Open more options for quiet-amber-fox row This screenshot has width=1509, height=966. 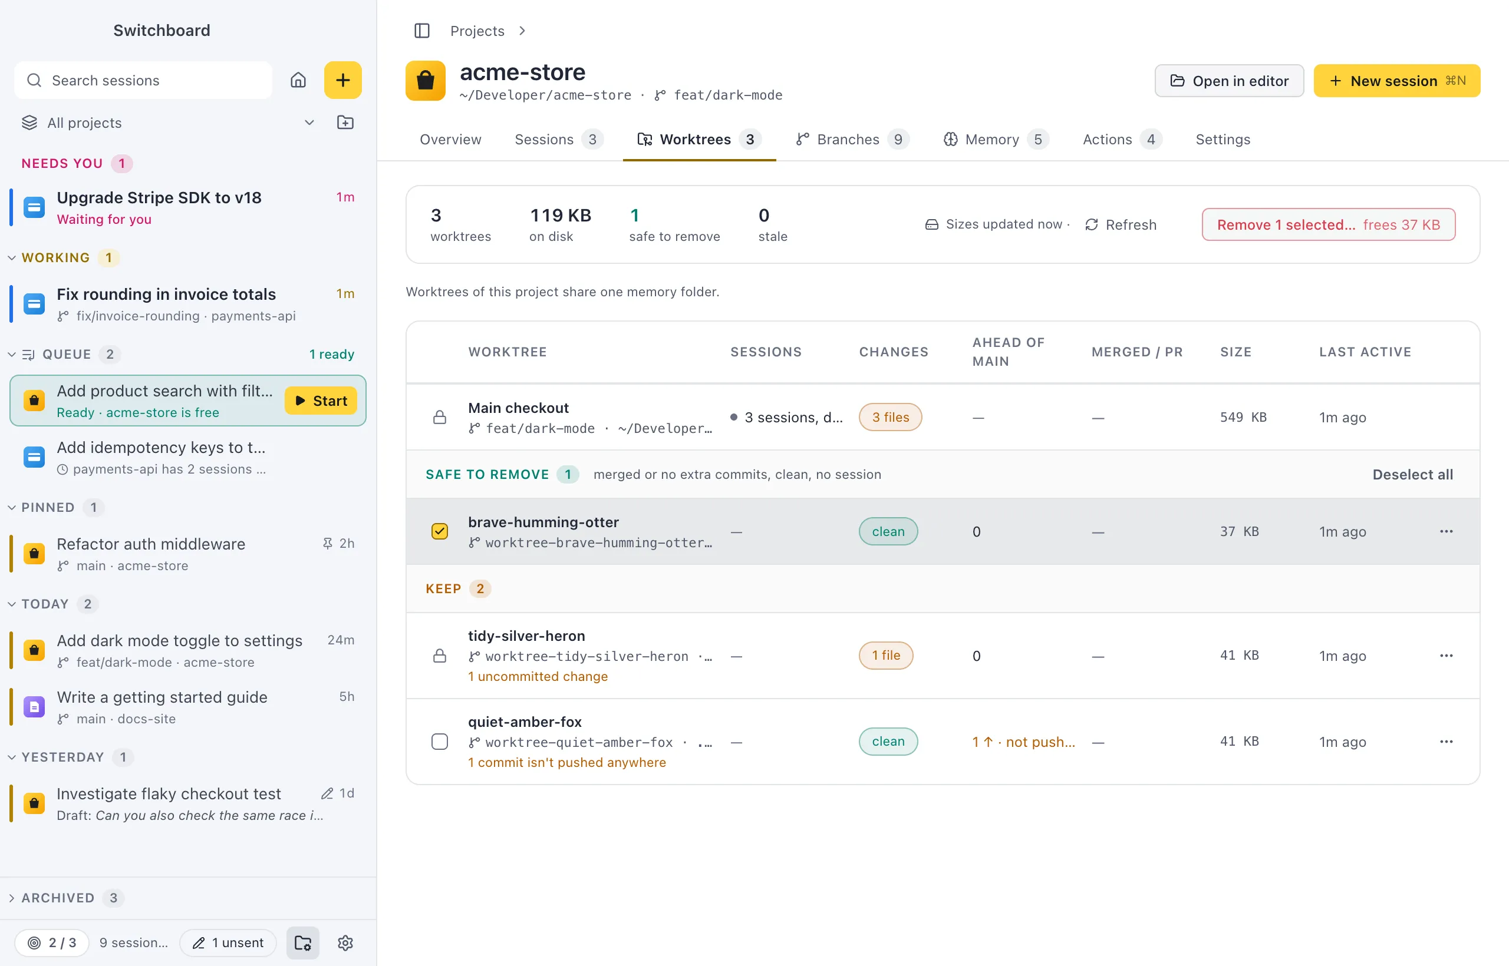(1447, 742)
